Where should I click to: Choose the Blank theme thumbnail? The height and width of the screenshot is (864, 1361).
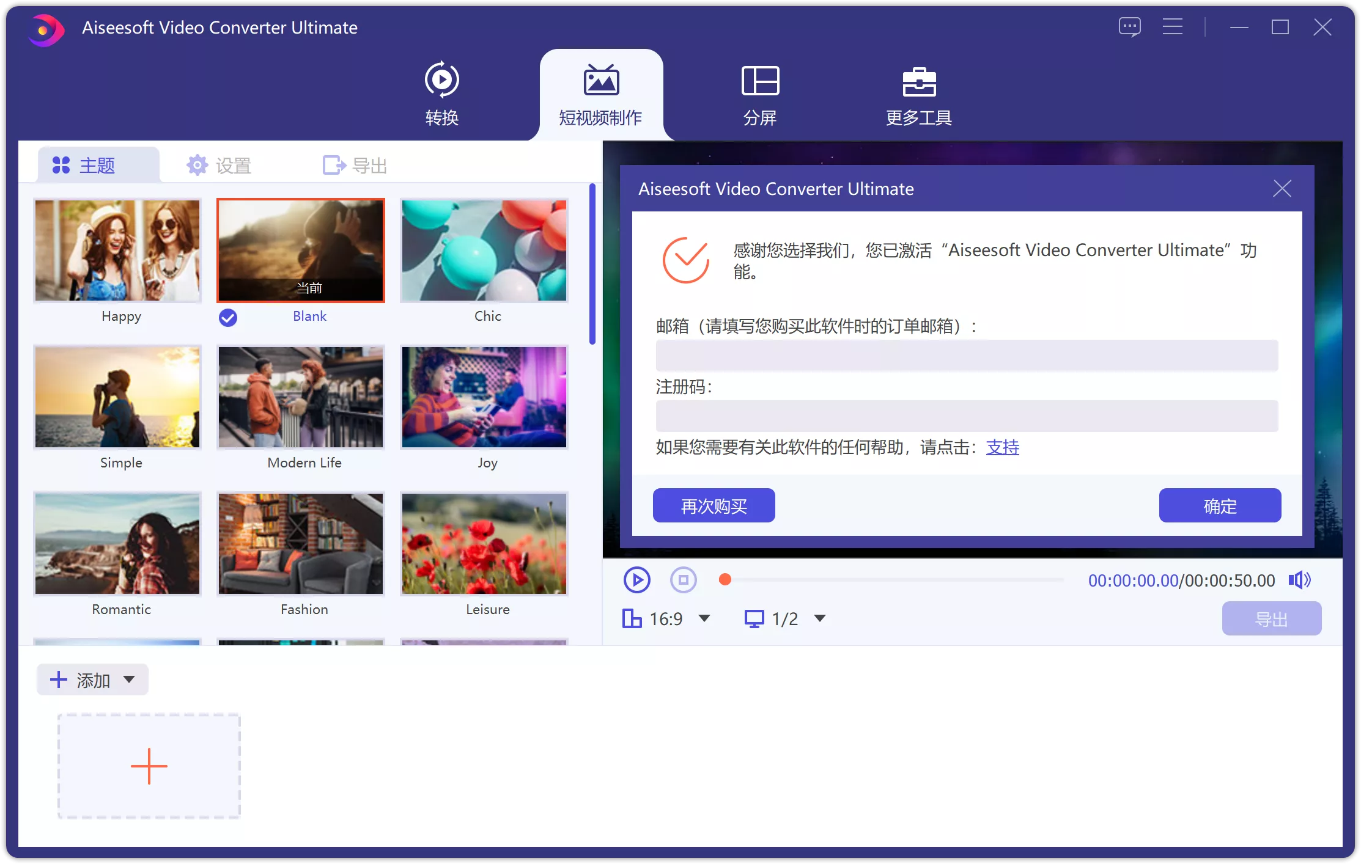pos(301,251)
